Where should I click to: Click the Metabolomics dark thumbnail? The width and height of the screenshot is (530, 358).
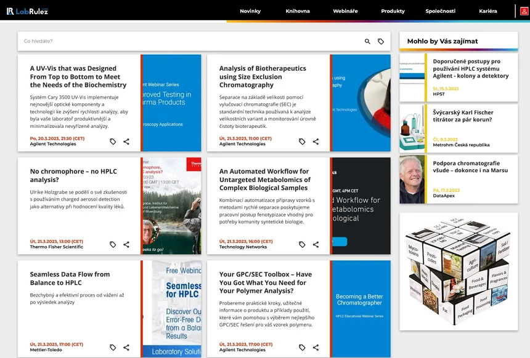(x=361, y=206)
